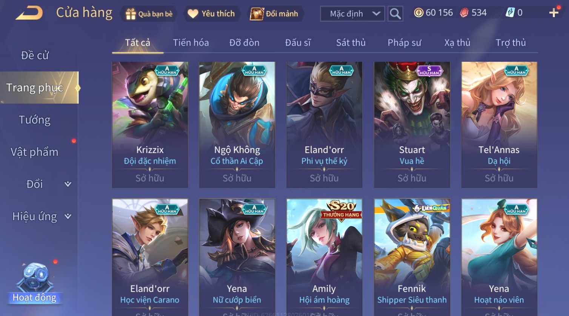
Task: Switch to the Sát thủ tab
Action: click(x=351, y=43)
